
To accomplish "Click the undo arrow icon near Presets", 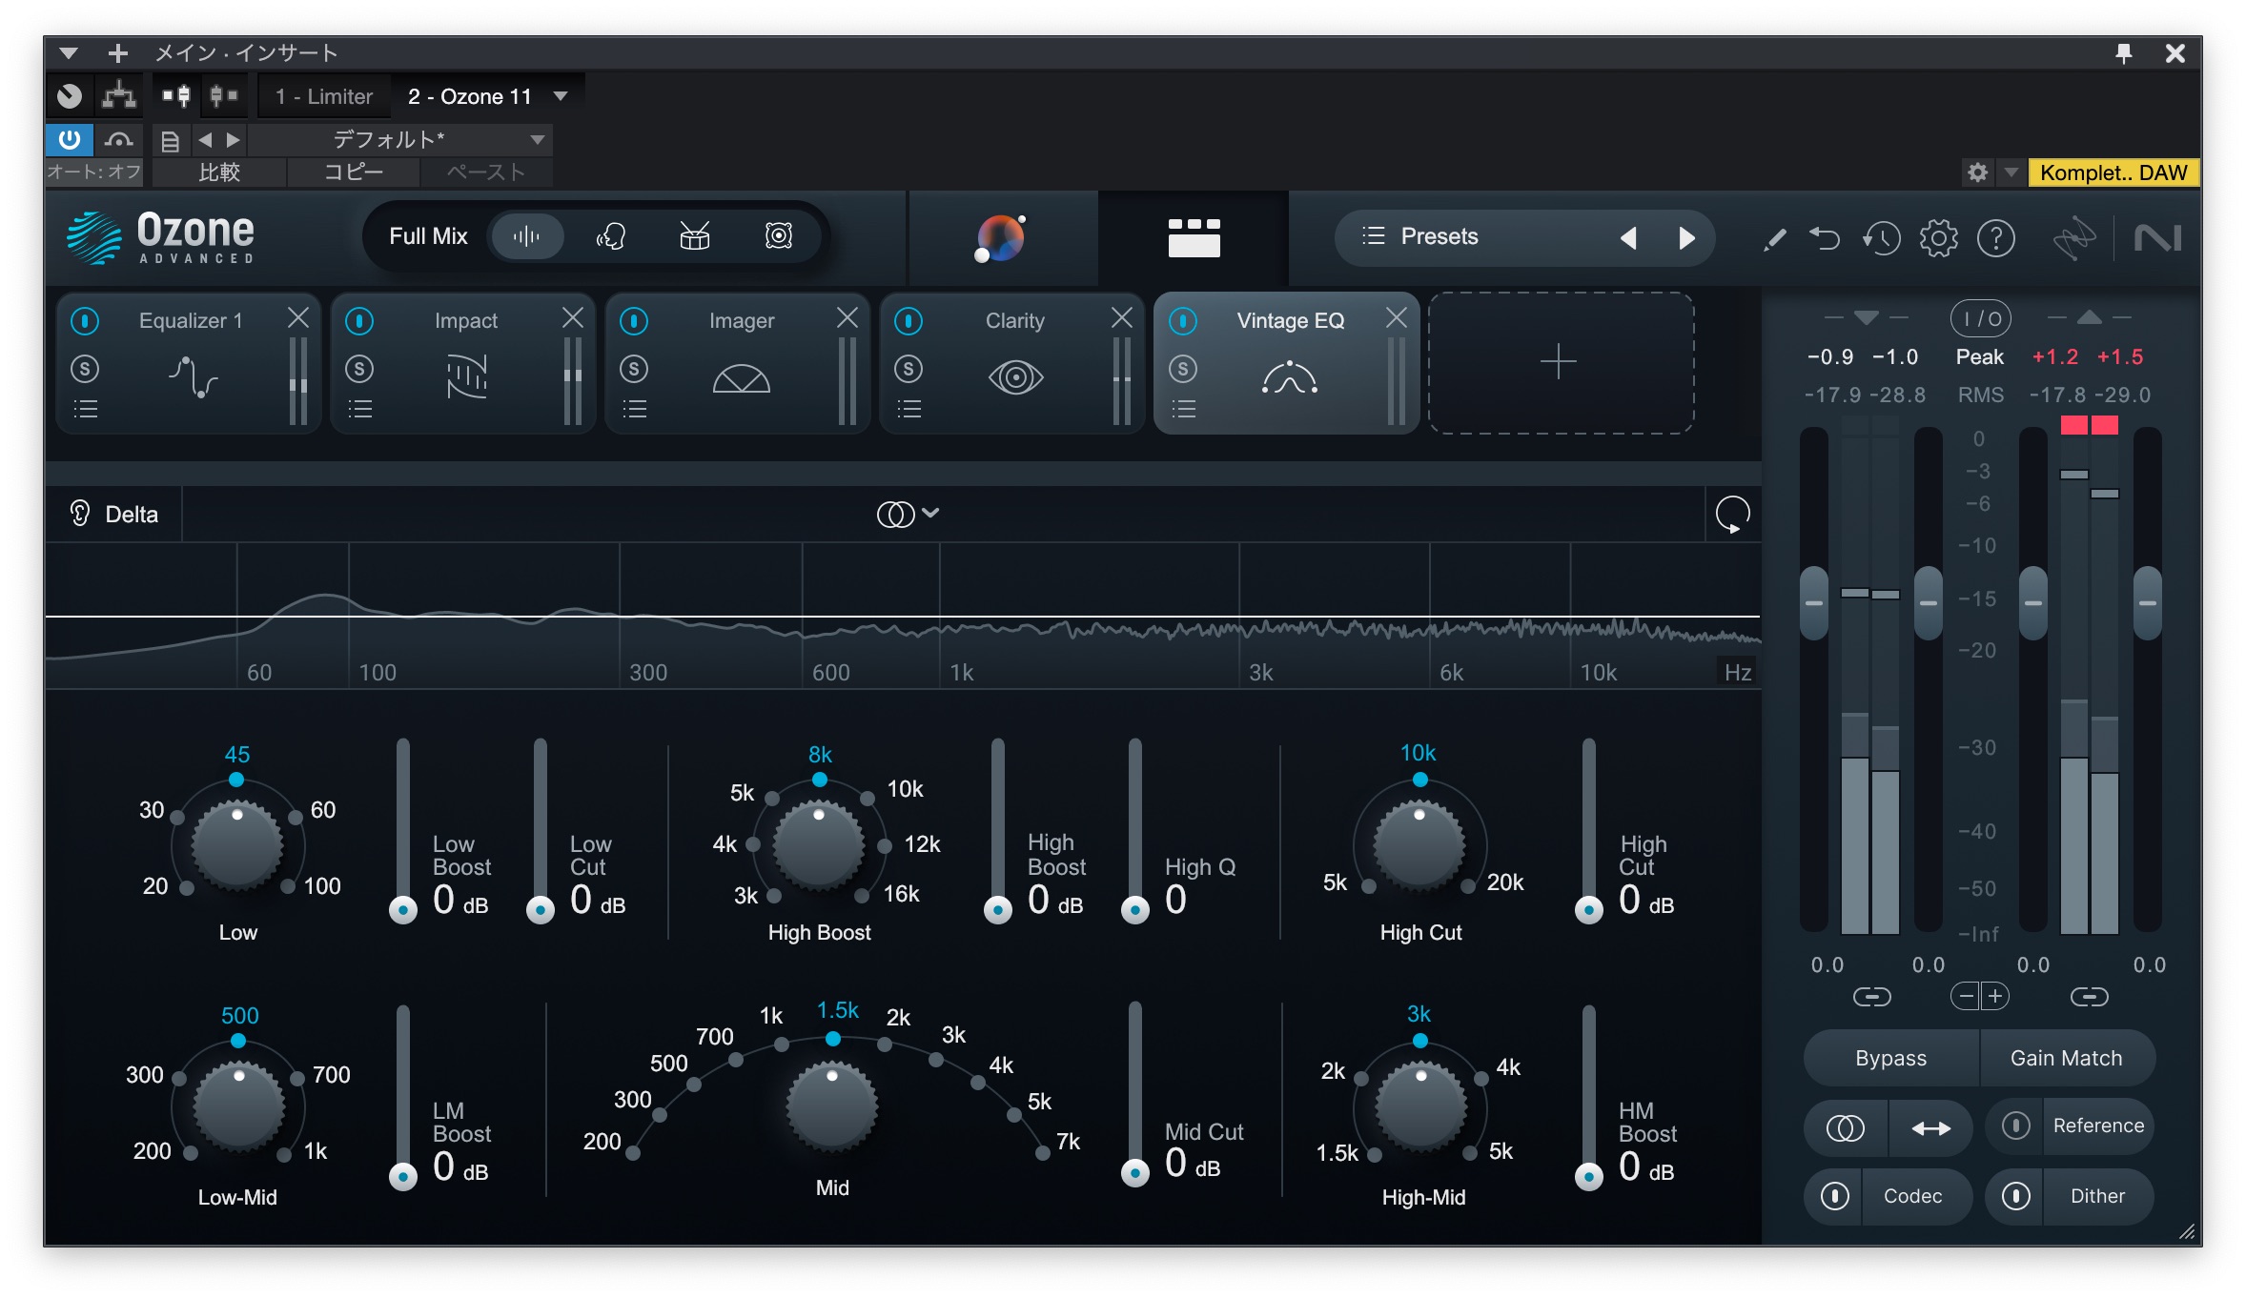I will 1827,238.
